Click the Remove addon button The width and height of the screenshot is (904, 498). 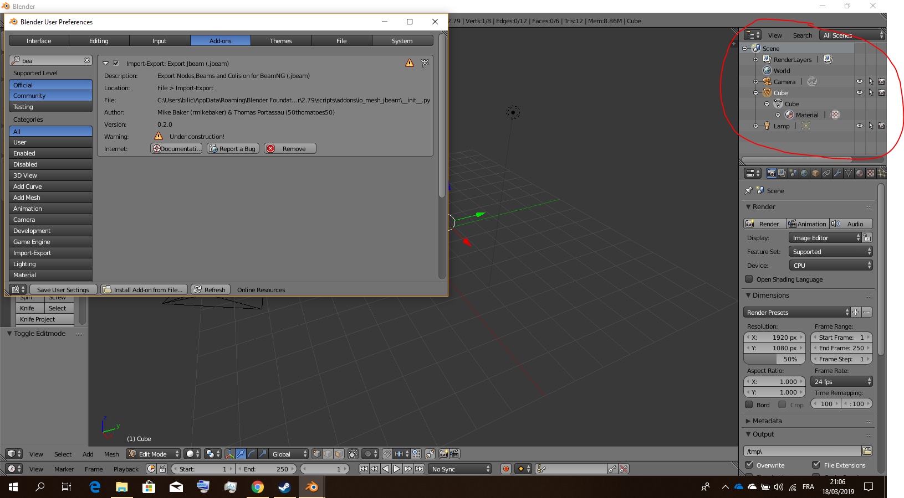pyautogui.click(x=290, y=148)
